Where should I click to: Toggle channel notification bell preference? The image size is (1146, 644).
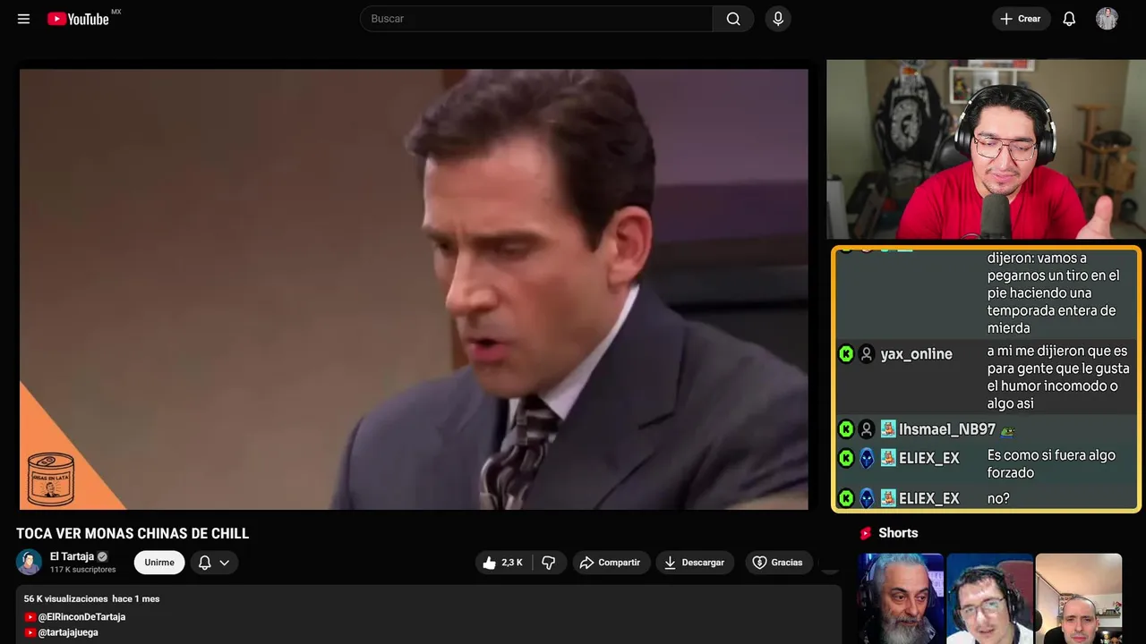[204, 563]
